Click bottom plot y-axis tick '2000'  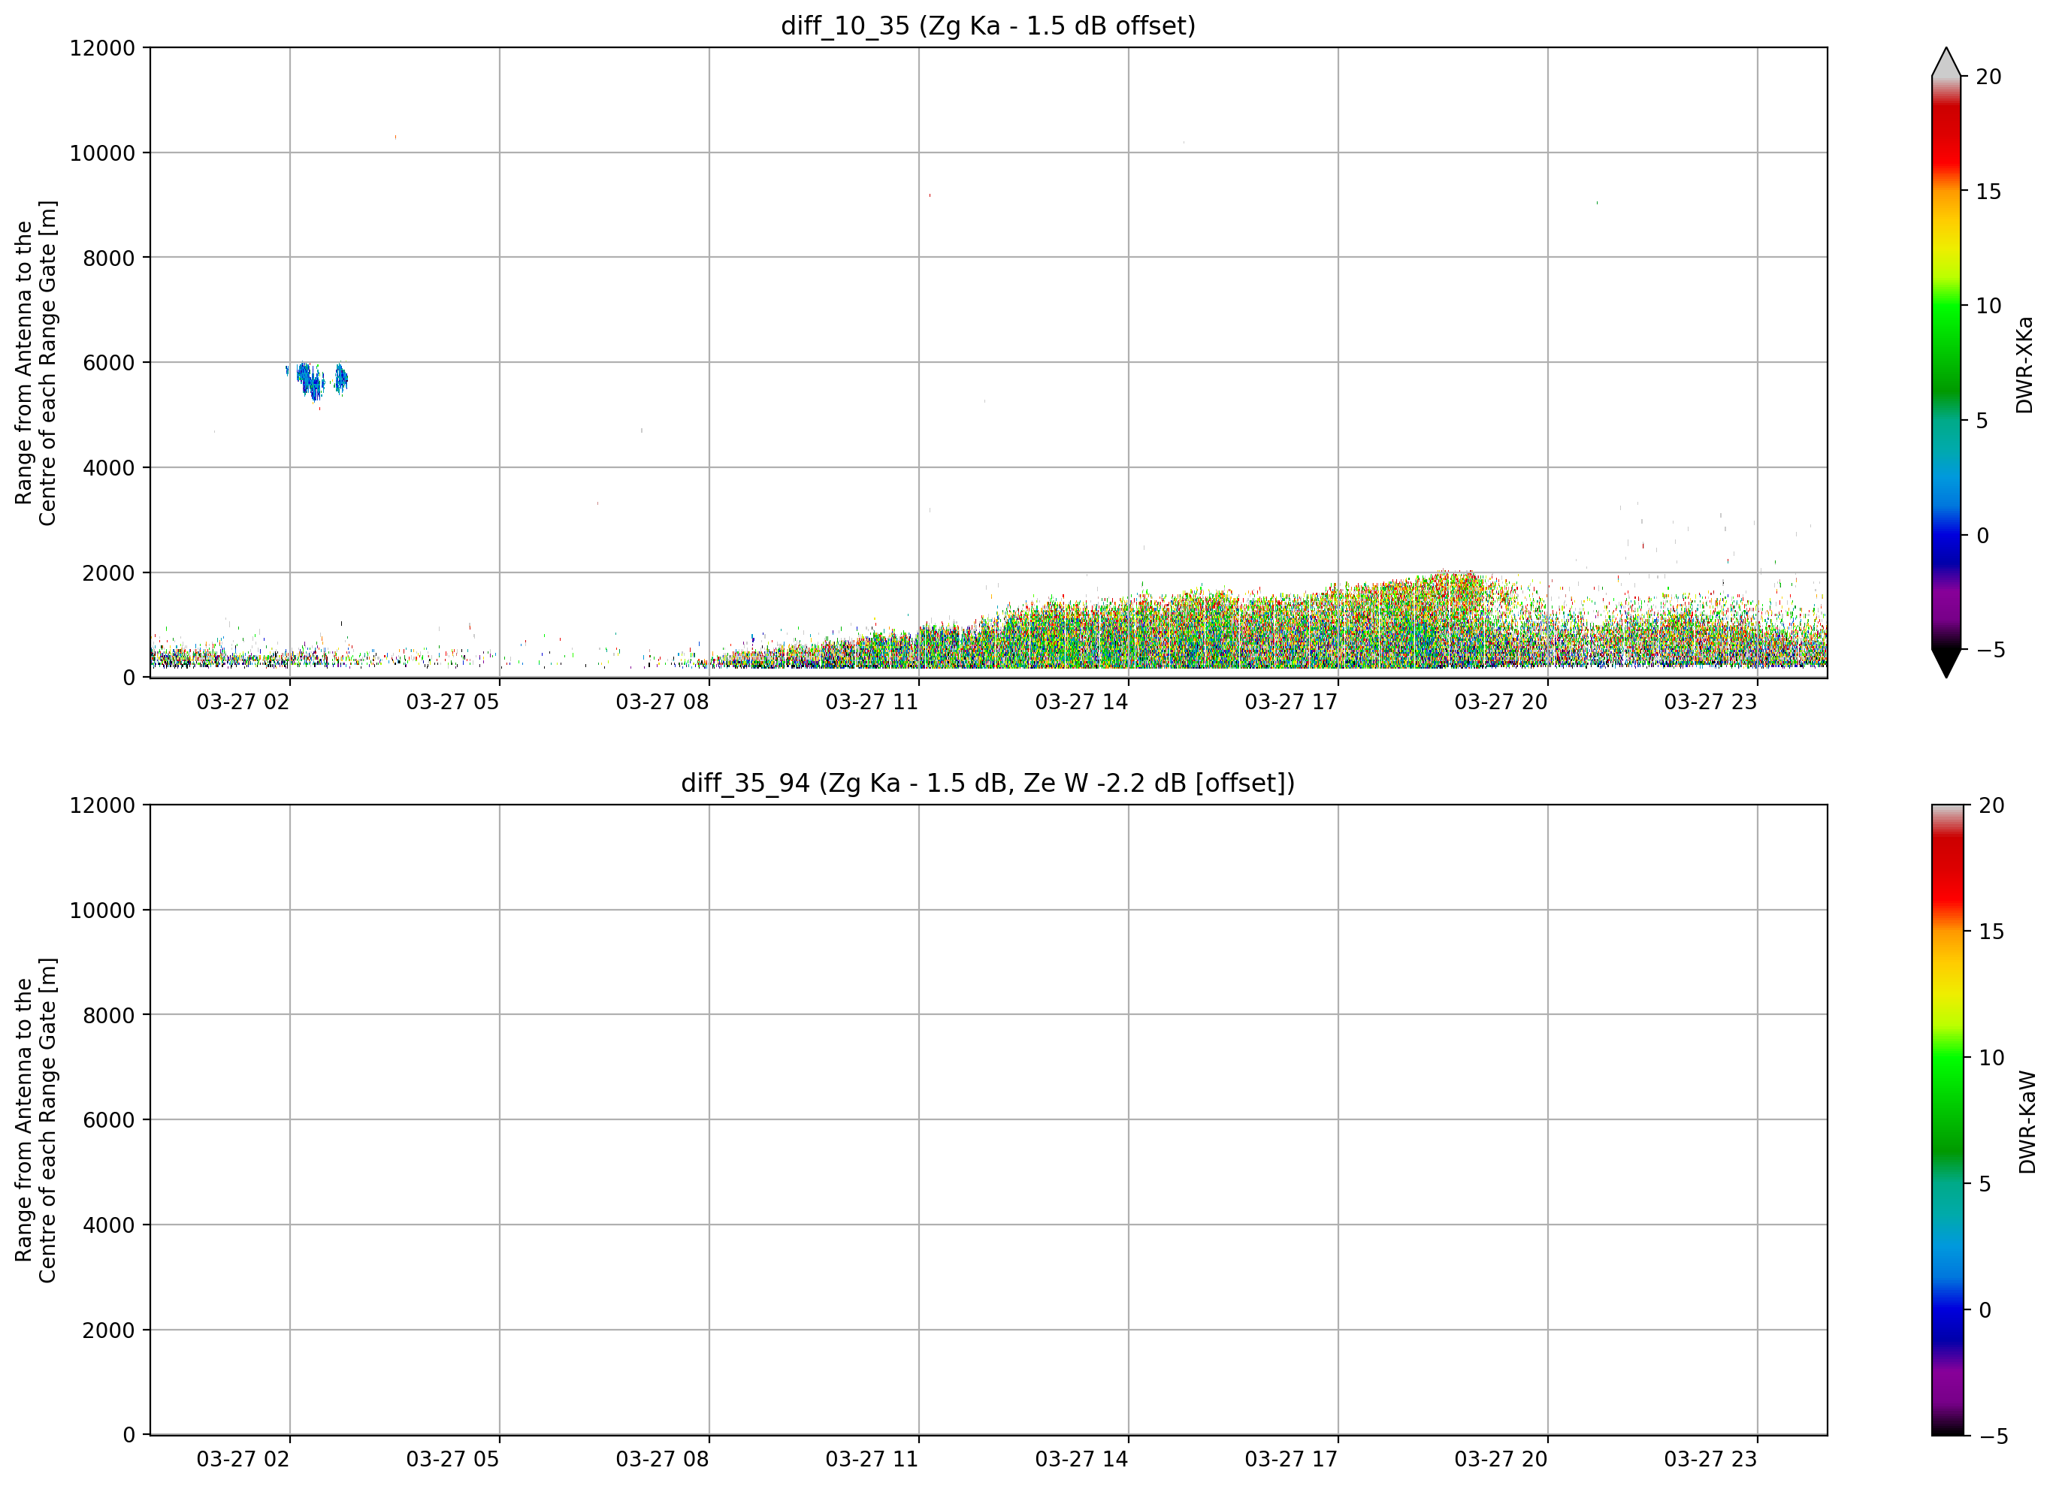click(109, 1330)
